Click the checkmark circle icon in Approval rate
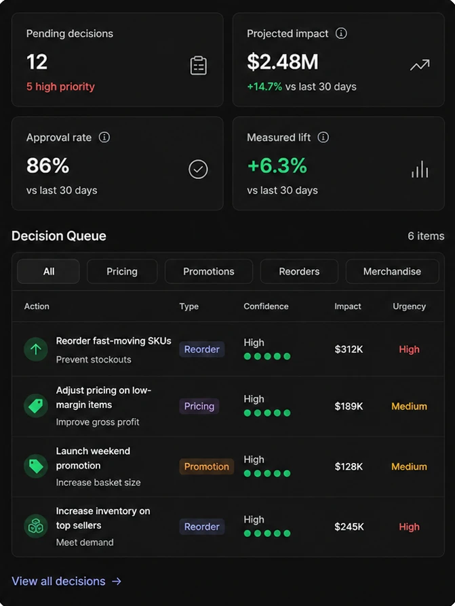The image size is (455, 606). 198,169
